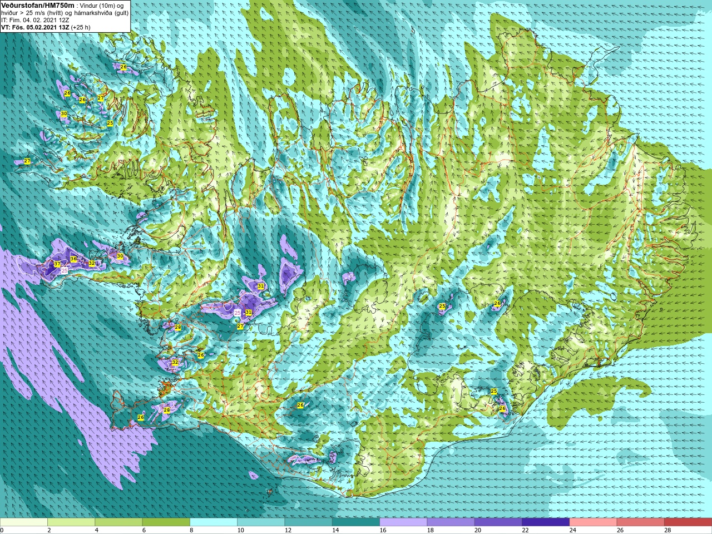This screenshot has width=712, height=534.
Task: Click the 0–2 m/s pale yellow legend swatch
Action: tap(24, 522)
